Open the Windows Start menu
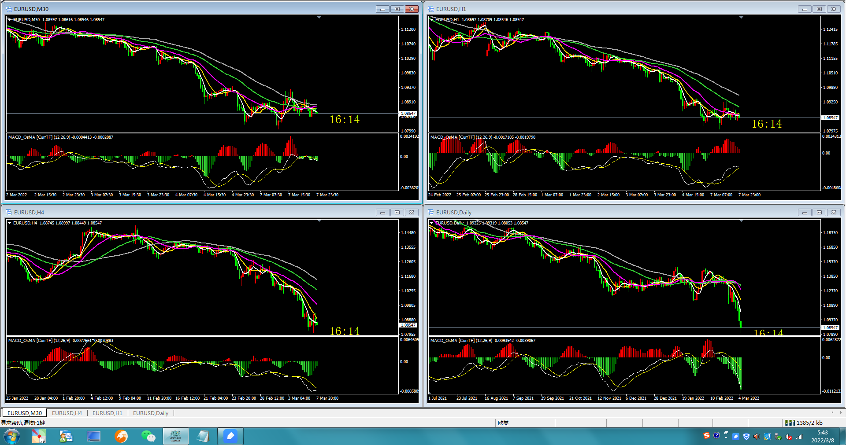The height and width of the screenshot is (445, 846). tap(12, 436)
